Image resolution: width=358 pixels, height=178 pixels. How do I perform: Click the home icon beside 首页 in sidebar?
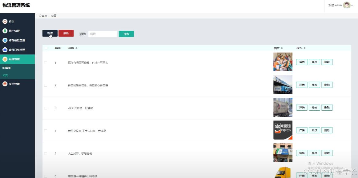(5, 21)
